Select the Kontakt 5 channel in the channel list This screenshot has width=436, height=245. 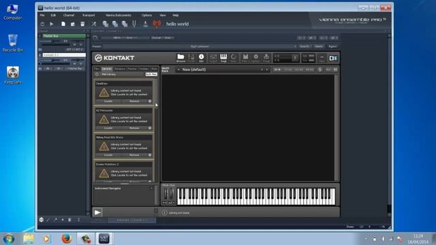pos(64,55)
